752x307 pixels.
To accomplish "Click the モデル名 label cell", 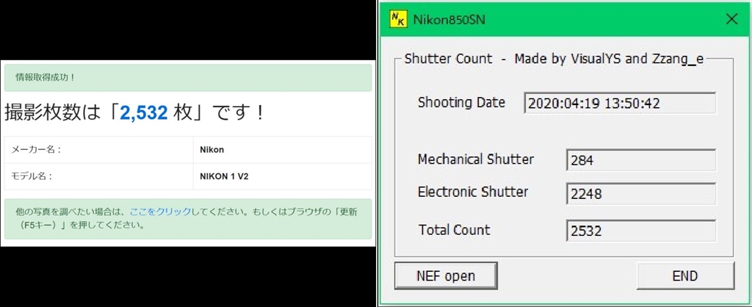I will (x=99, y=176).
